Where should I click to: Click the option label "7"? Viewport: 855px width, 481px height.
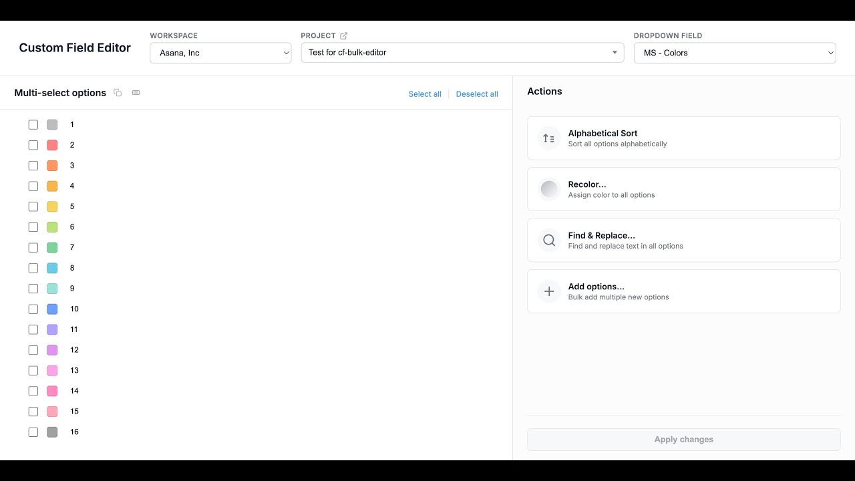coord(72,248)
